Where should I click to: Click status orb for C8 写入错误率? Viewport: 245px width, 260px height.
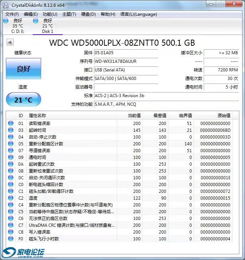coord(11,232)
